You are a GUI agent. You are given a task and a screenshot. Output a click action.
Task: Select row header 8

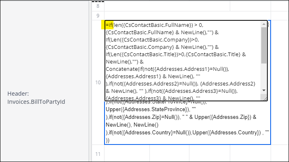pos(98,6)
